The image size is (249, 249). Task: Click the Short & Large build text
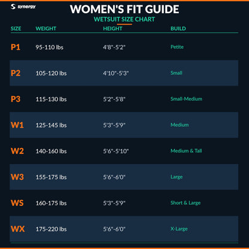(186, 203)
